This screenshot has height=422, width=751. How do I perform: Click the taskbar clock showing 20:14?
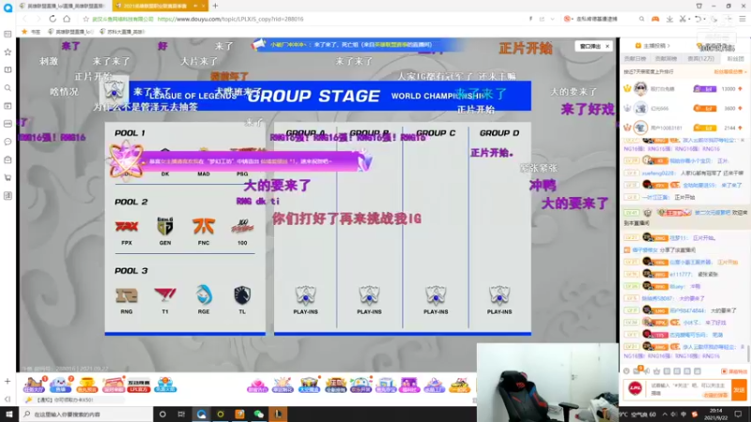click(x=715, y=414)
